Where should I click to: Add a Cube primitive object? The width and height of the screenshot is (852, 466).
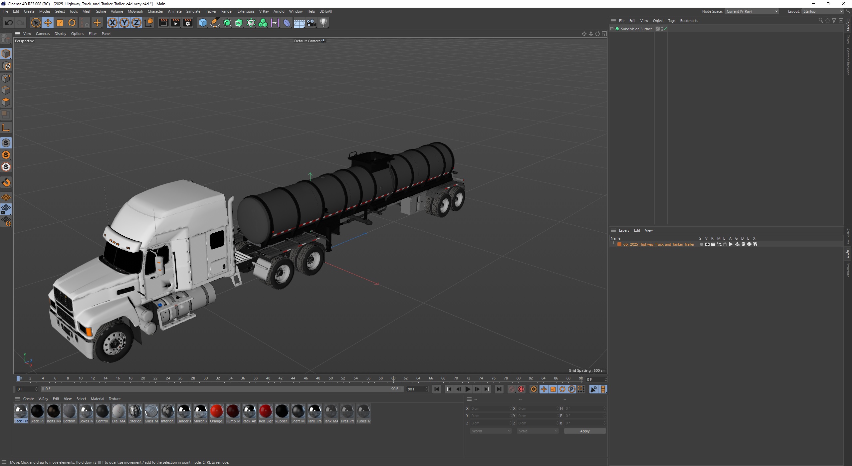pos(202,23)
